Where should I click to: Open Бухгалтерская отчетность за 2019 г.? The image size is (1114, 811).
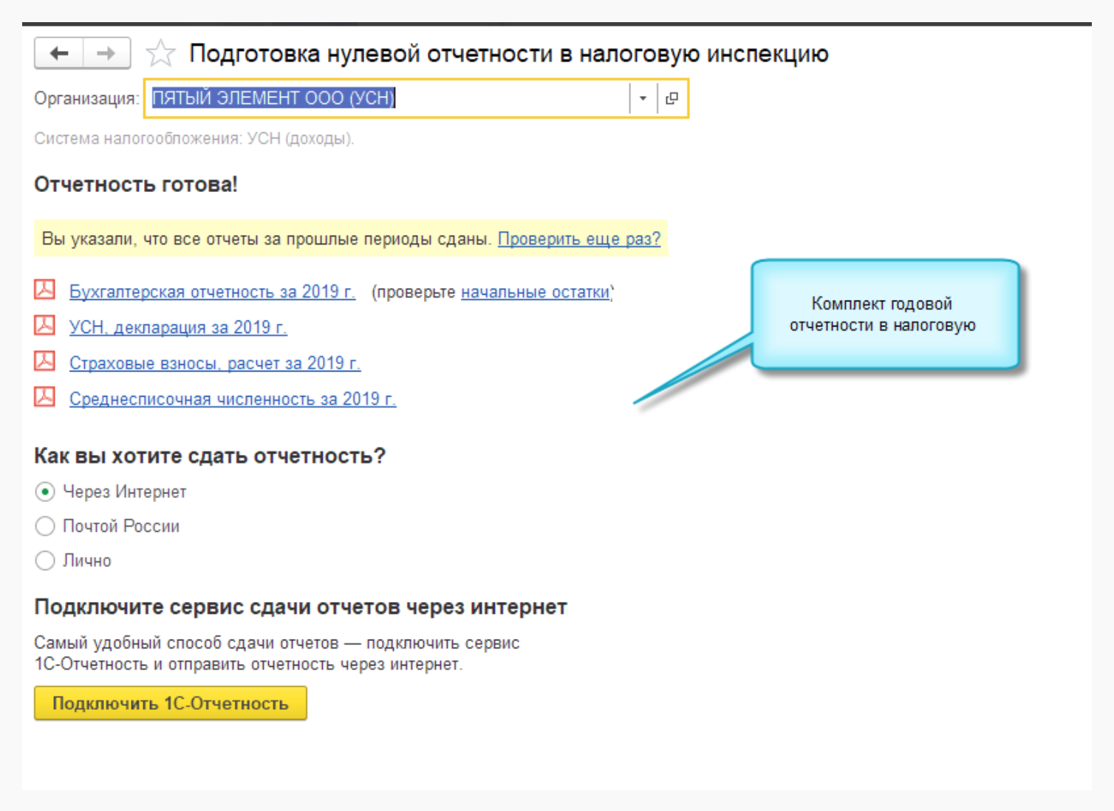click(212, 292)
